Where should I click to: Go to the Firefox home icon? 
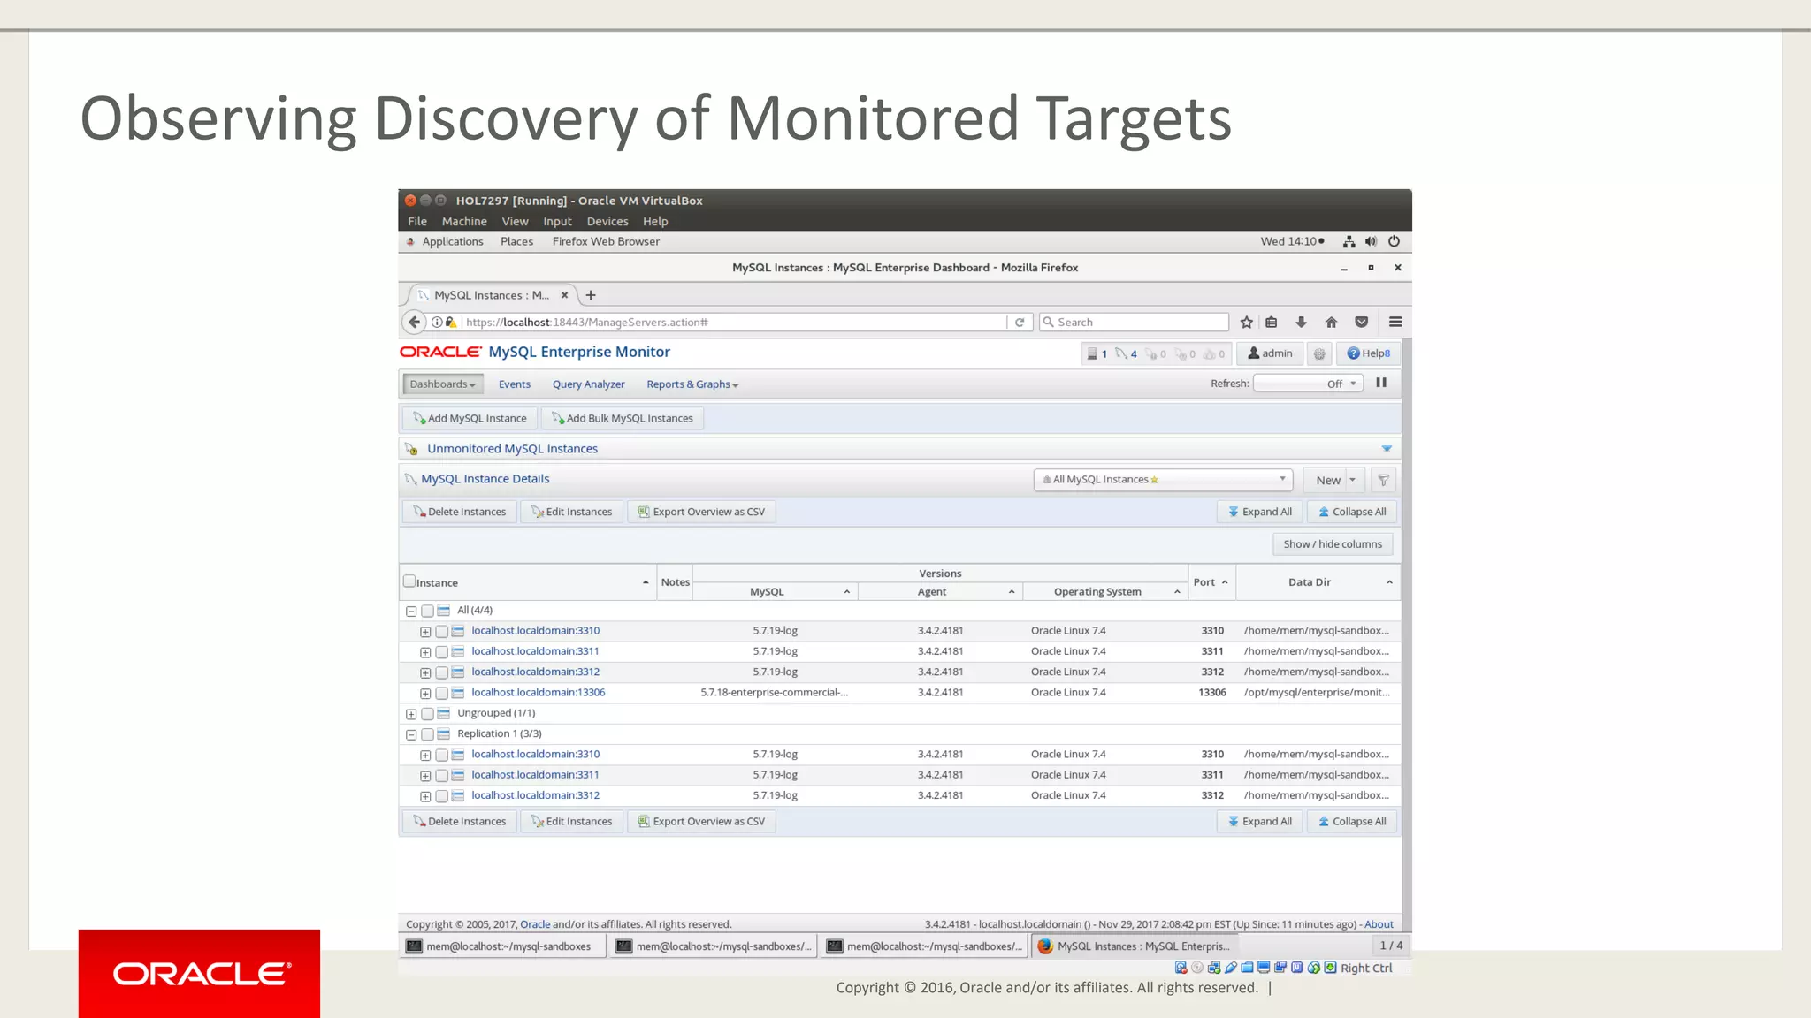(x=1331, y=323)
